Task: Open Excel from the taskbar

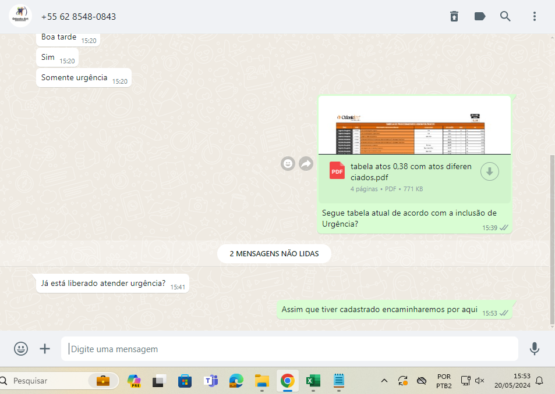Action: point(313,381)
